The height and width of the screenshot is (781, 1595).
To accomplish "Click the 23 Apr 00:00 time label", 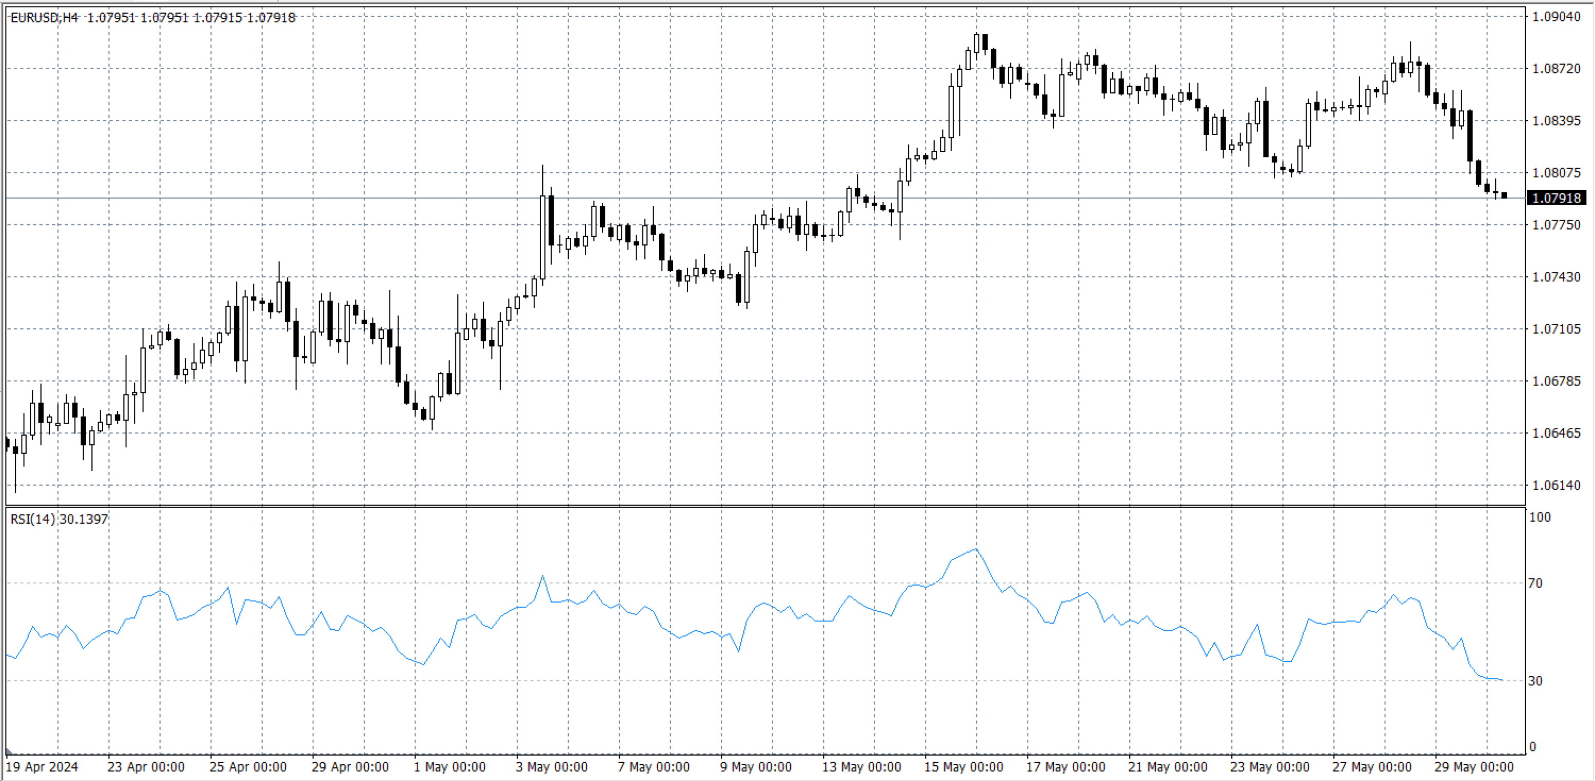I will 146,767.
